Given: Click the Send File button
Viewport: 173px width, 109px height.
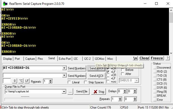Looking at the screenshot, I should pyautogui.click(x=82, y=91).
